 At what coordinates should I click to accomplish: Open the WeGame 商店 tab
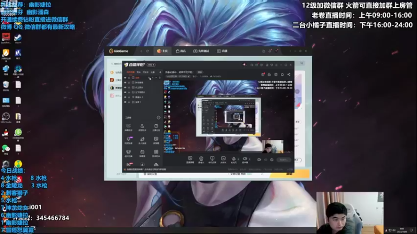[181, 51]
